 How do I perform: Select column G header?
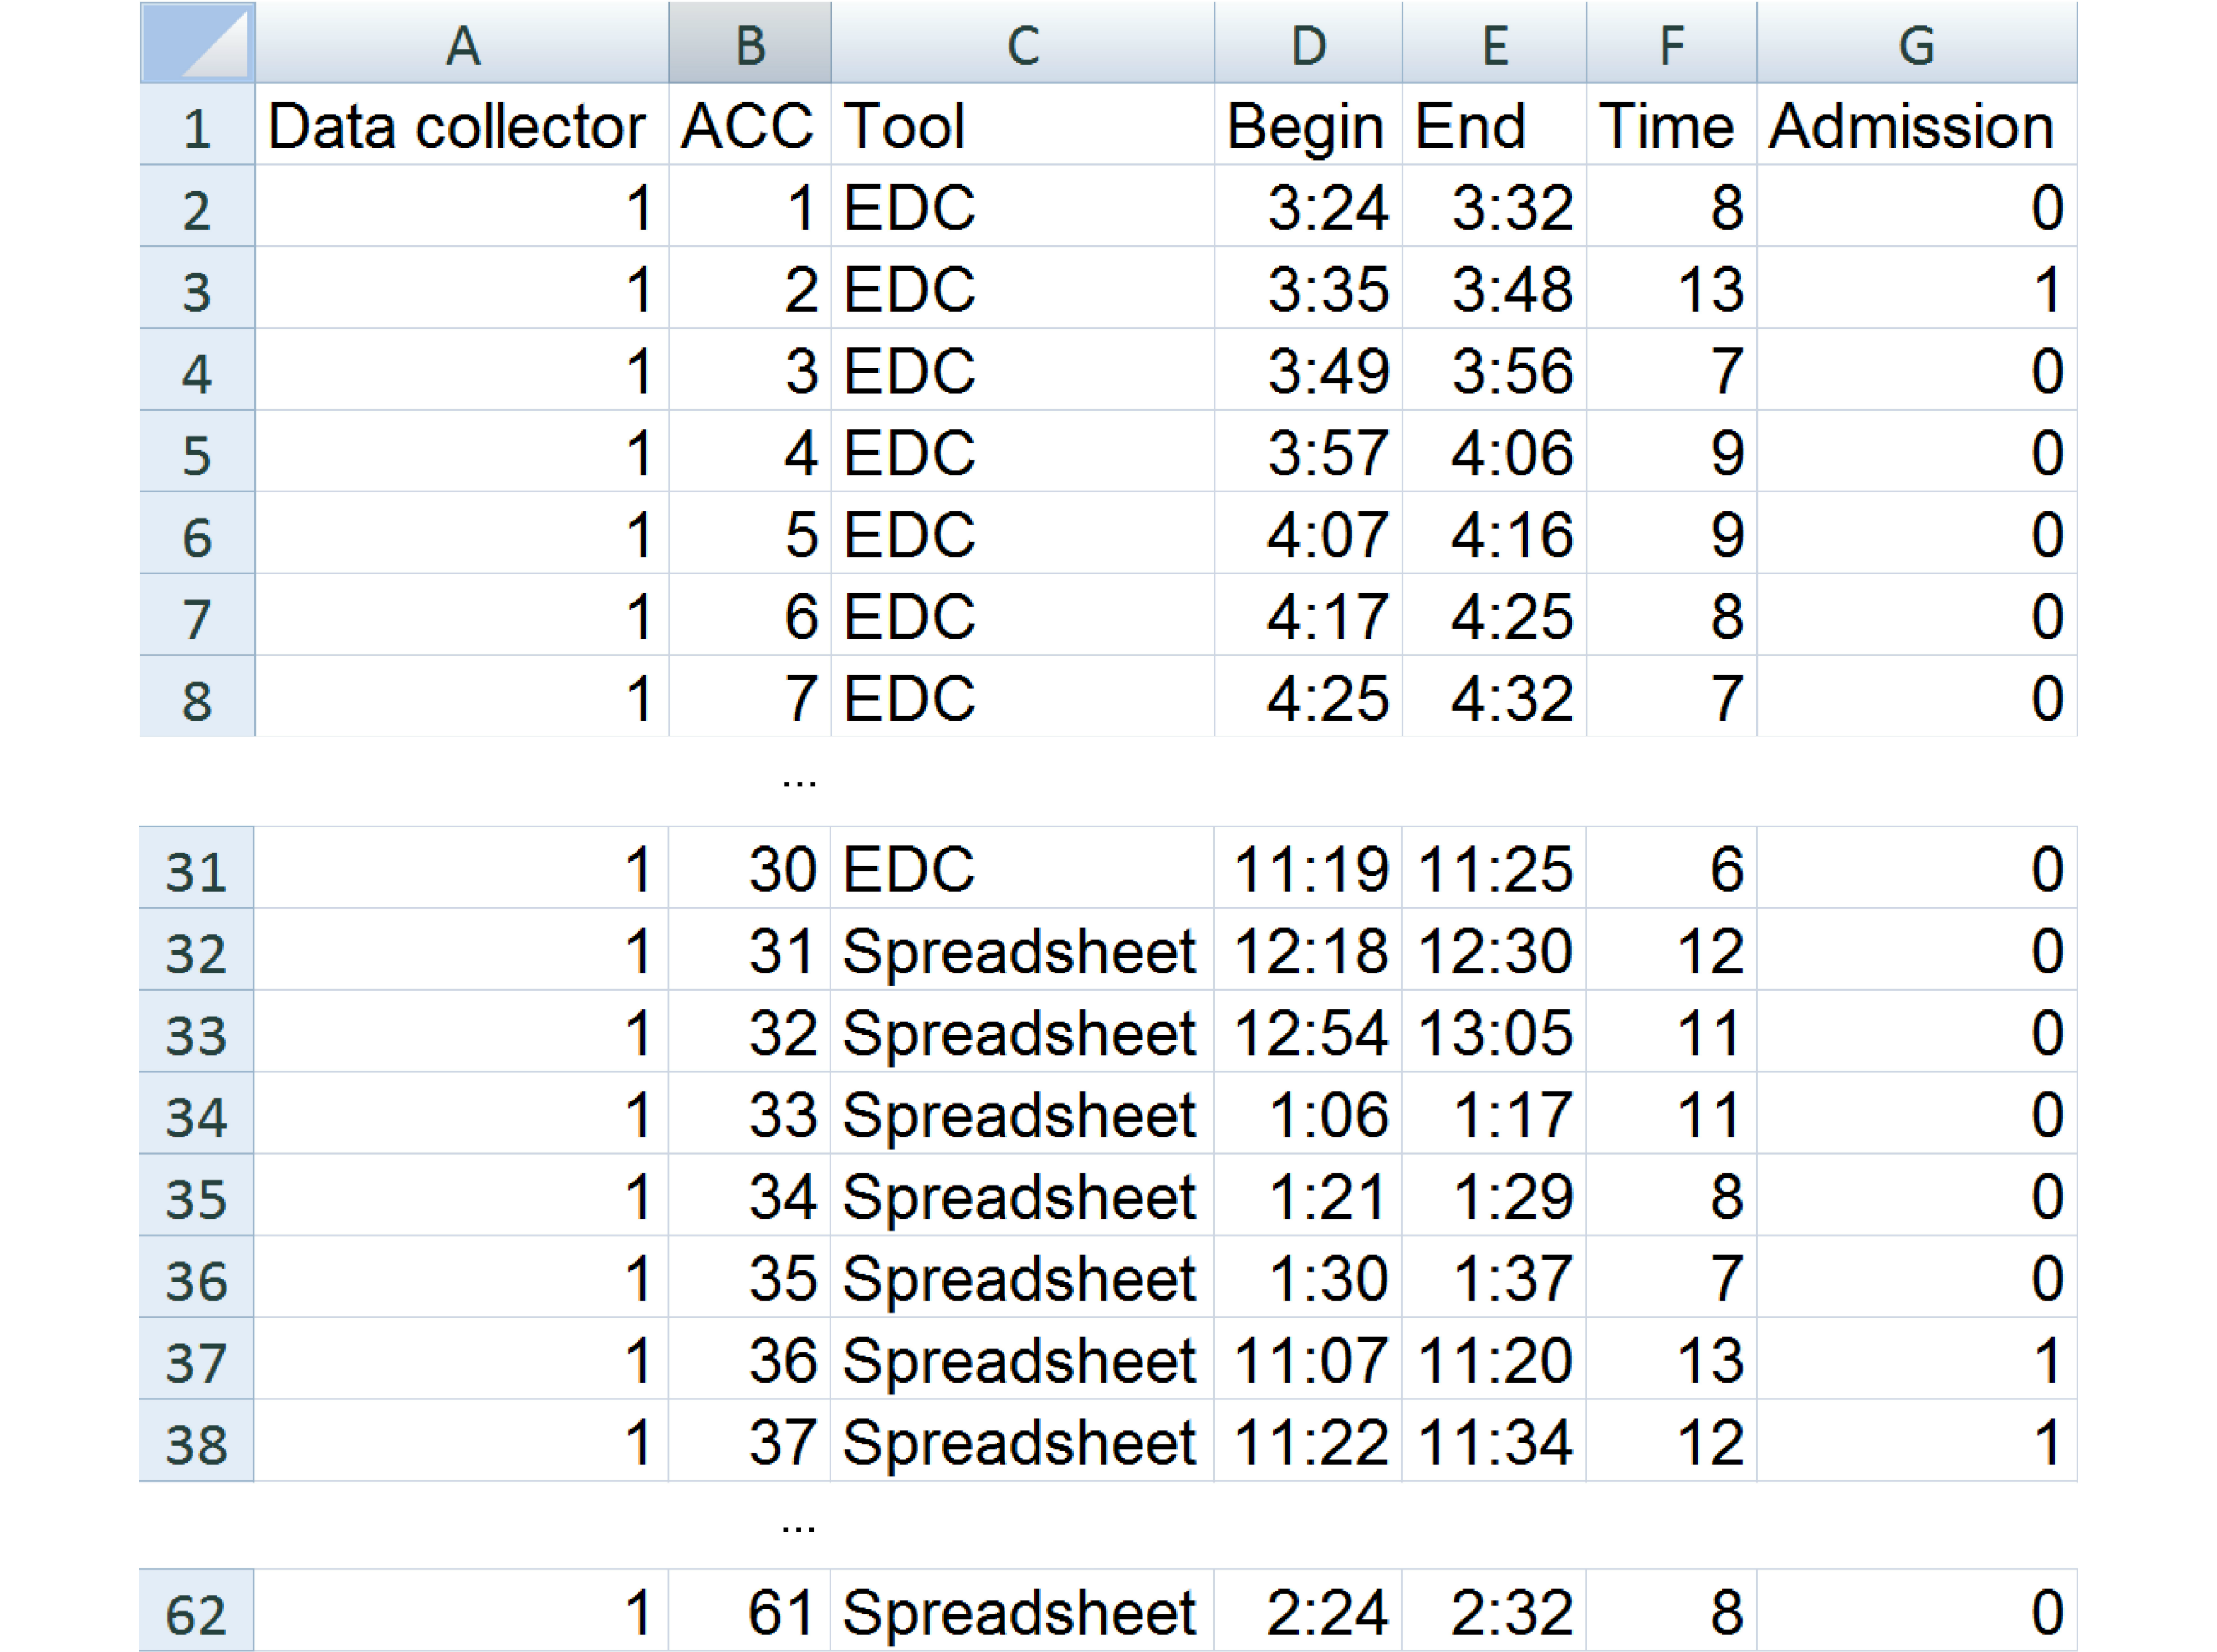click(1916, 44)
